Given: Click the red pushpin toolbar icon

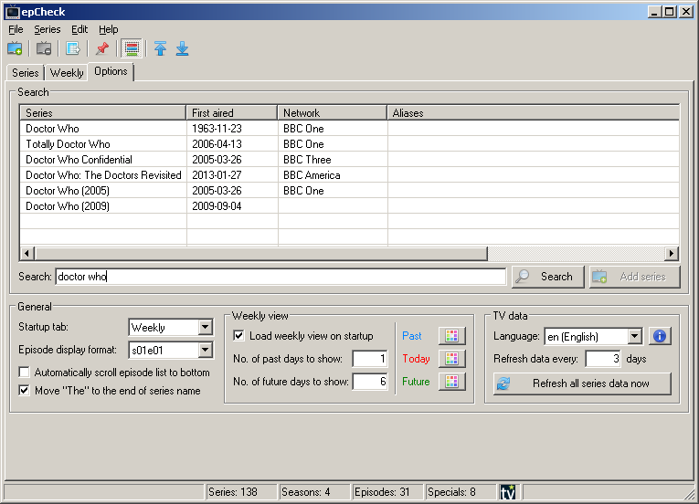Looking at the screenshot, I should [102, 48].
